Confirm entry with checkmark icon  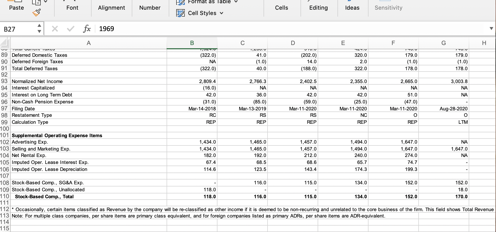tap(70, 29)
